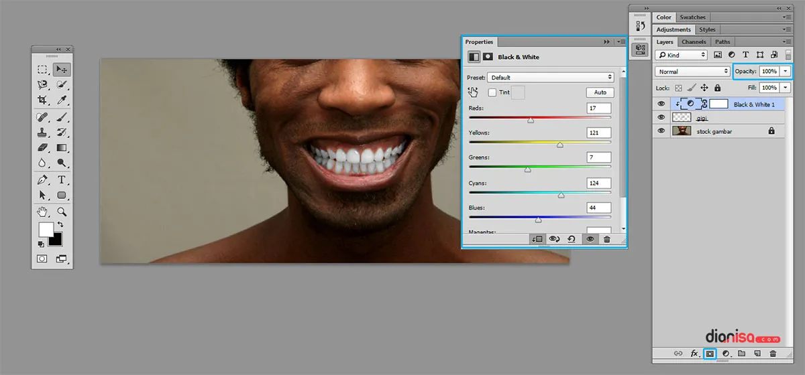Toggle Quick Mask mode

42,258
